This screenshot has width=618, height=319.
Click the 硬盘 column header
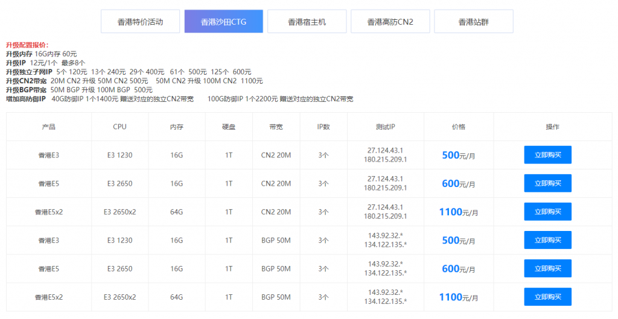[x=229, y=127]
